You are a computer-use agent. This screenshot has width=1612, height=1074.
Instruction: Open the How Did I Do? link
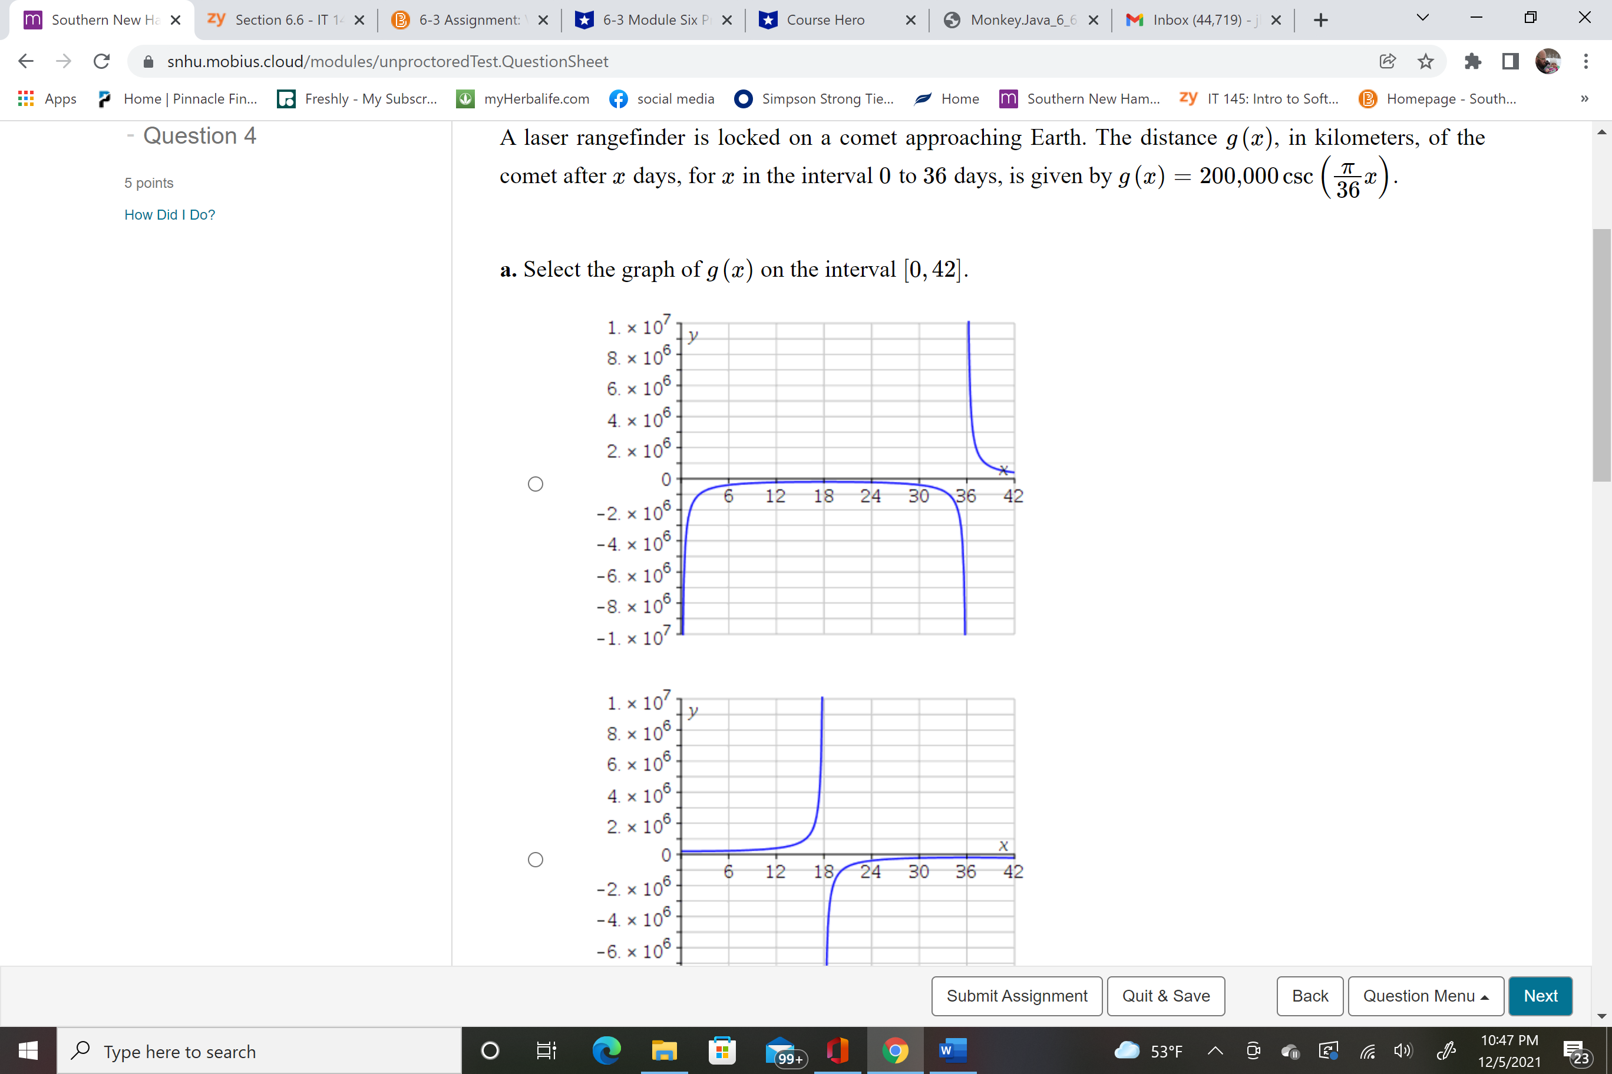(169, 214)
